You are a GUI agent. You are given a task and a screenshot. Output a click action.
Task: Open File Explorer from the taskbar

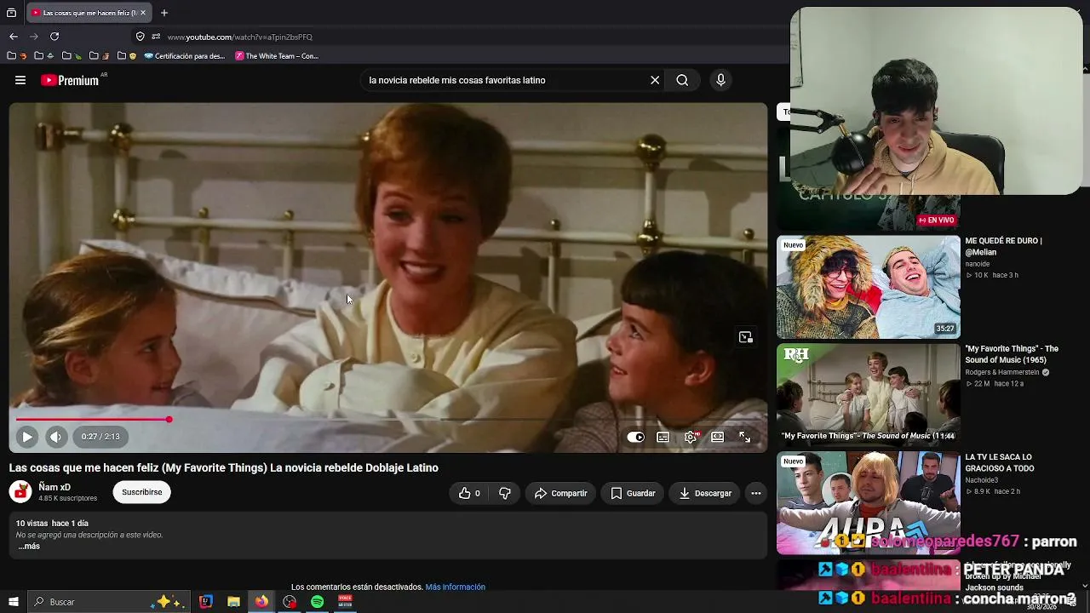(x=233, y=602)
